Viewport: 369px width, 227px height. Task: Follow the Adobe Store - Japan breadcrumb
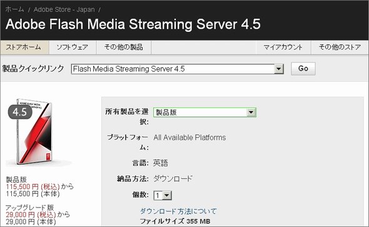pos(64,9)
